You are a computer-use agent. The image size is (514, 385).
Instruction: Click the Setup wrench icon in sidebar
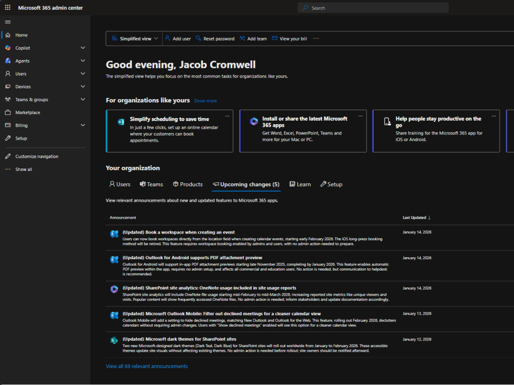click(x=8, y=138)
